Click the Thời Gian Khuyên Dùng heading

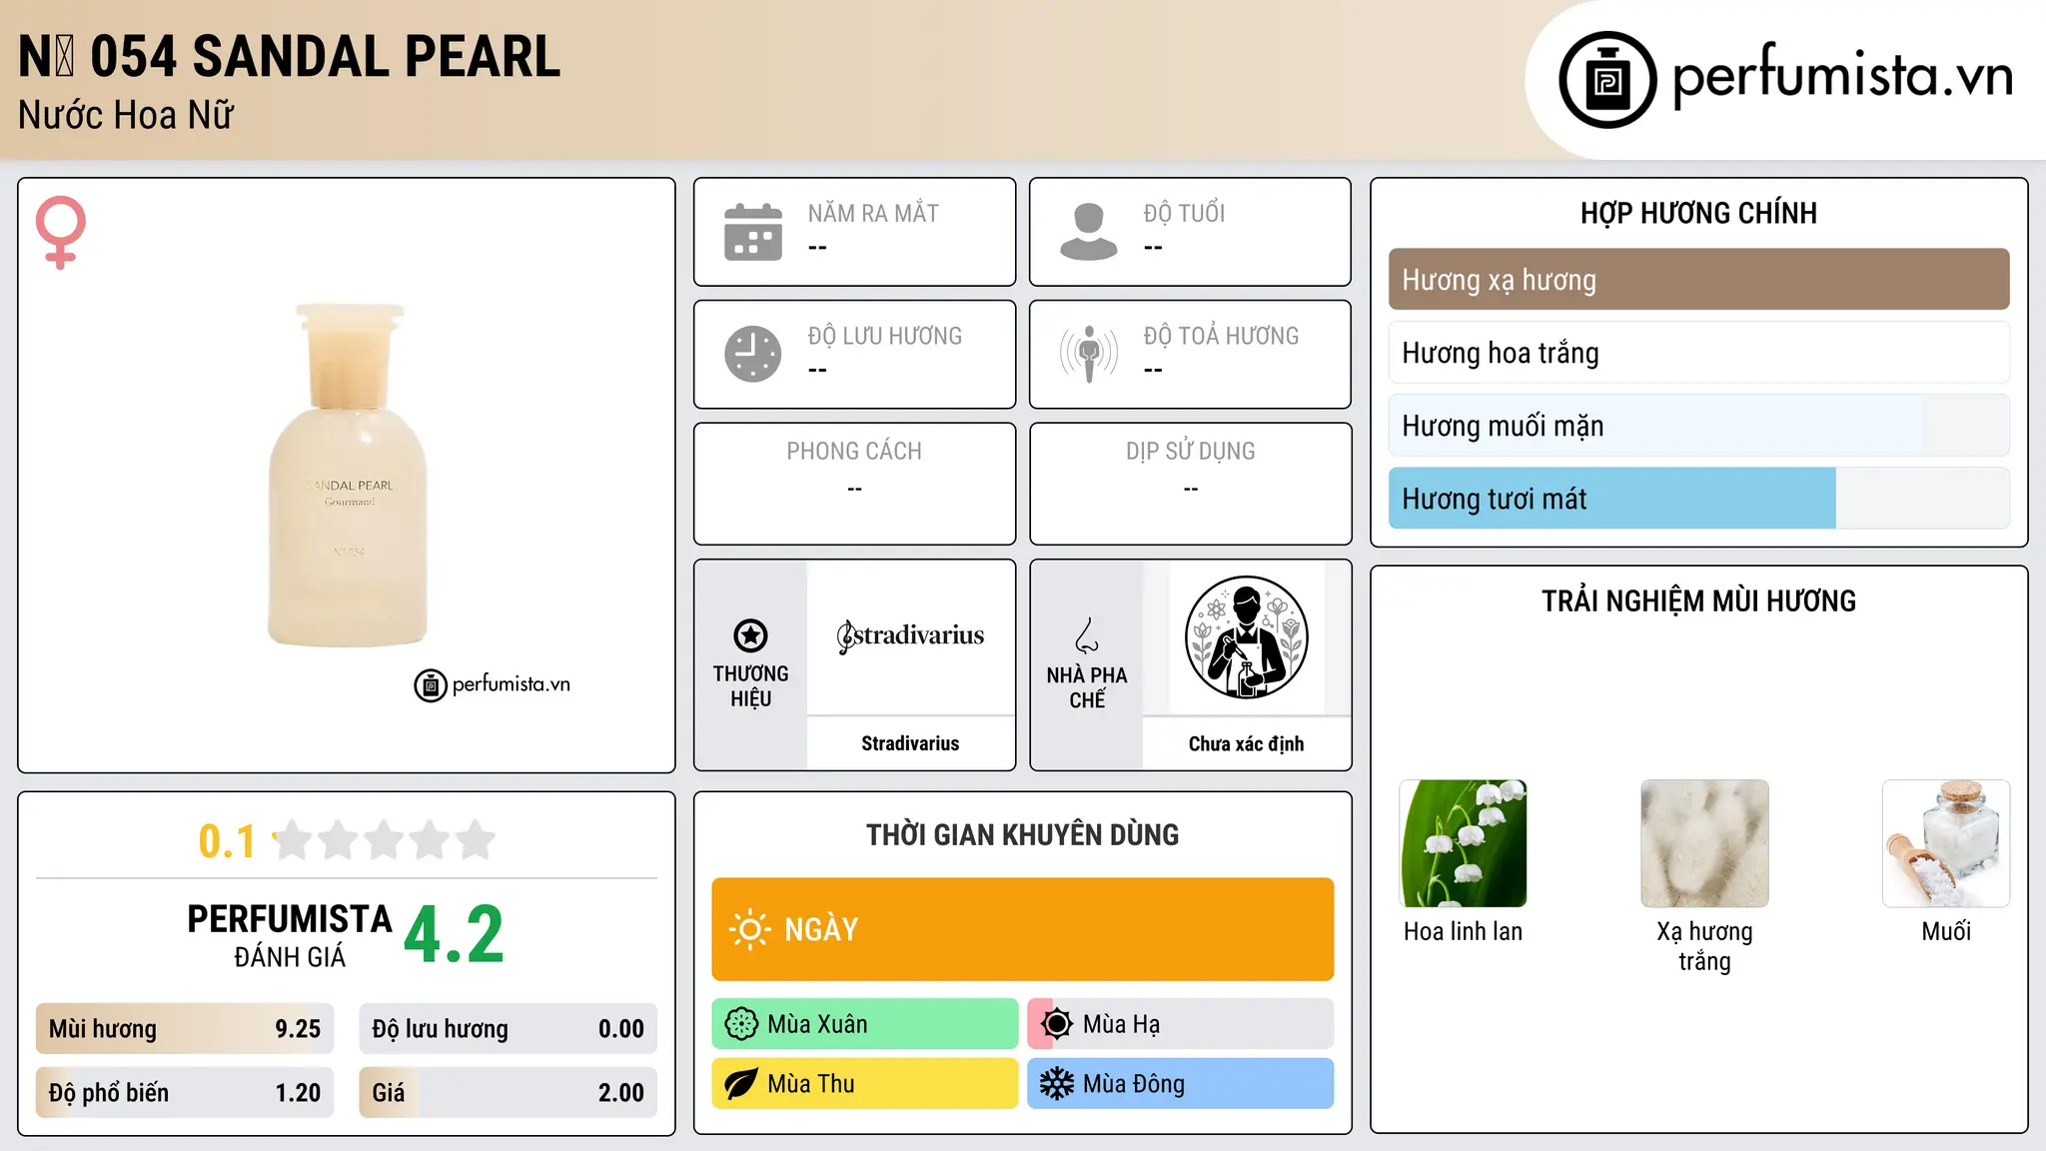pos(1023,834)
